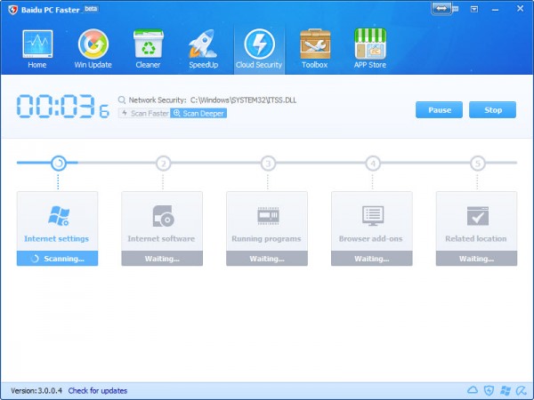Open the Toolbox section
This screenshot has height=400, width=534.
tap(314, 48)
